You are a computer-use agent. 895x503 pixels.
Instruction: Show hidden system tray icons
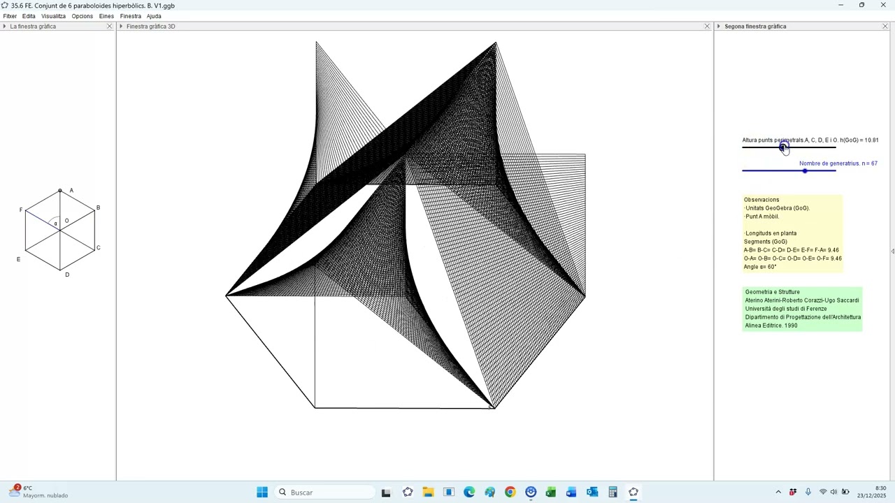pyautogui.click(x=778, y=493)
